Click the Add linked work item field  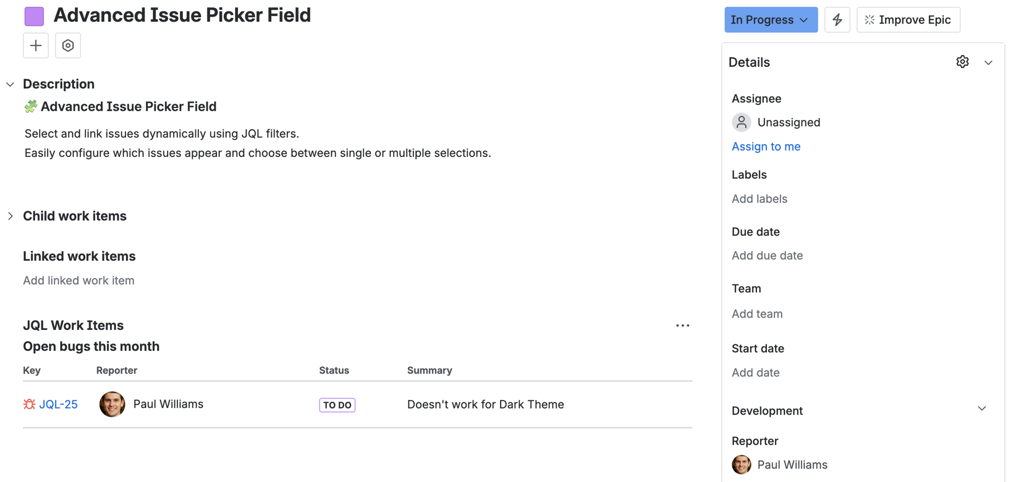click(x=79, y=280)
